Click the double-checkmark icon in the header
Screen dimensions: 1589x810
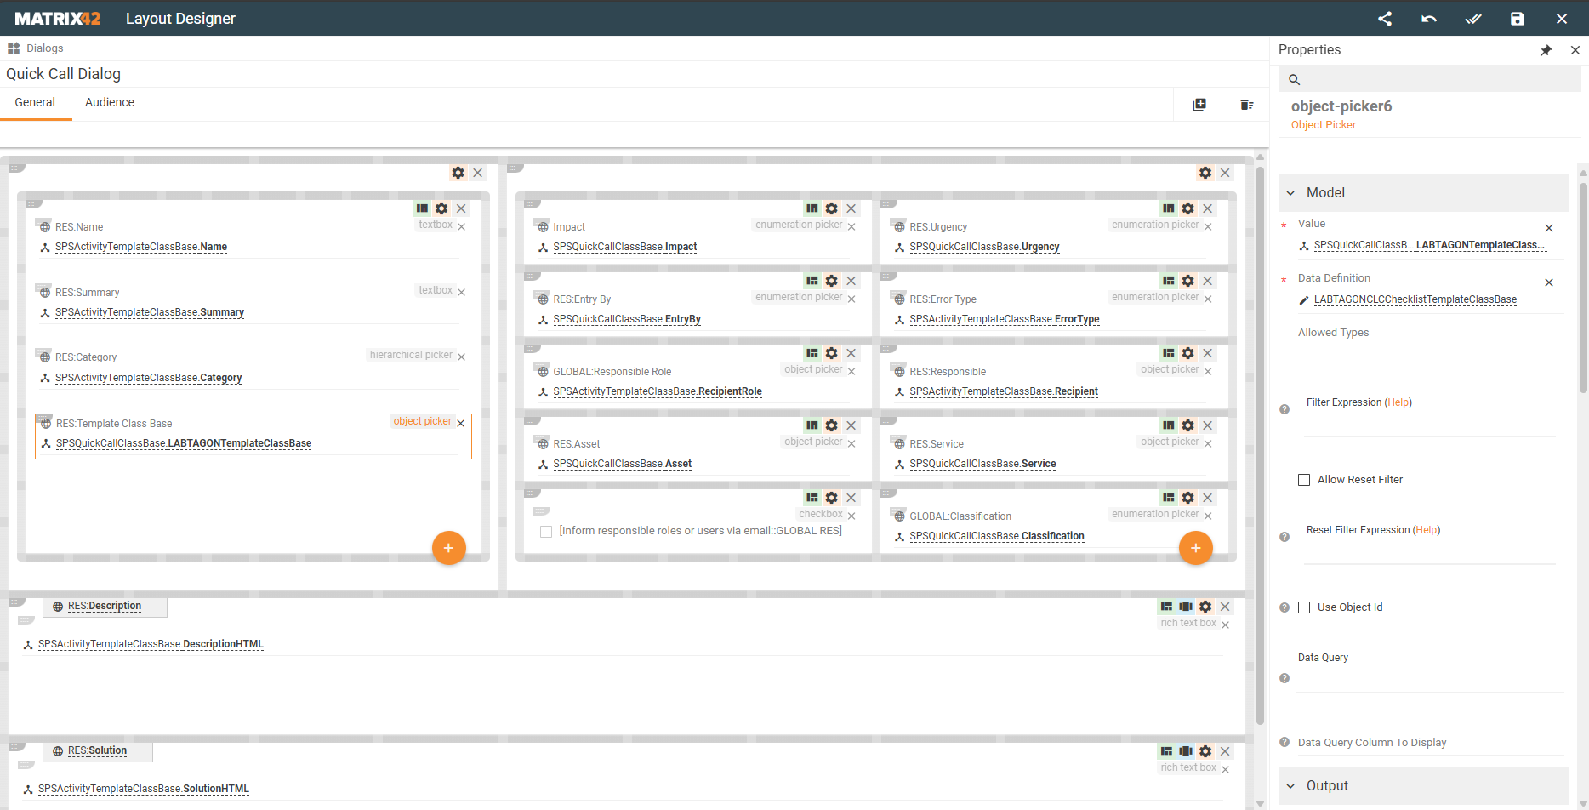1473,19
